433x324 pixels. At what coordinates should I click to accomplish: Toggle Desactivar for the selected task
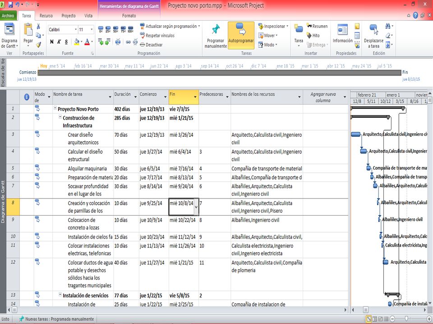click(151, 45)
